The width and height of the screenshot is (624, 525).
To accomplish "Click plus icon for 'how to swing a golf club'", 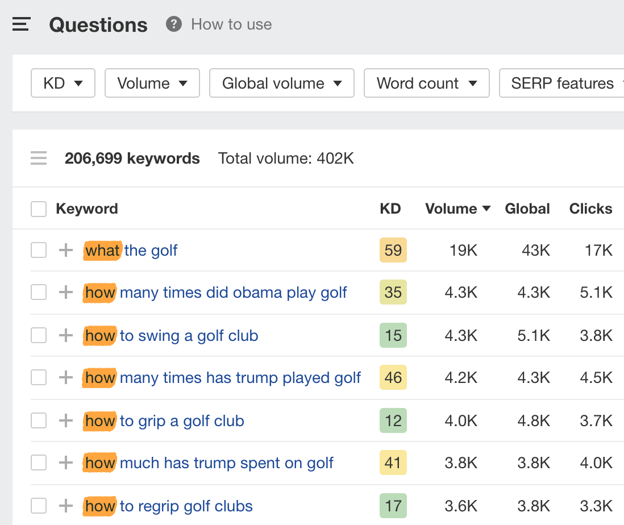I will tap(66, 335).
